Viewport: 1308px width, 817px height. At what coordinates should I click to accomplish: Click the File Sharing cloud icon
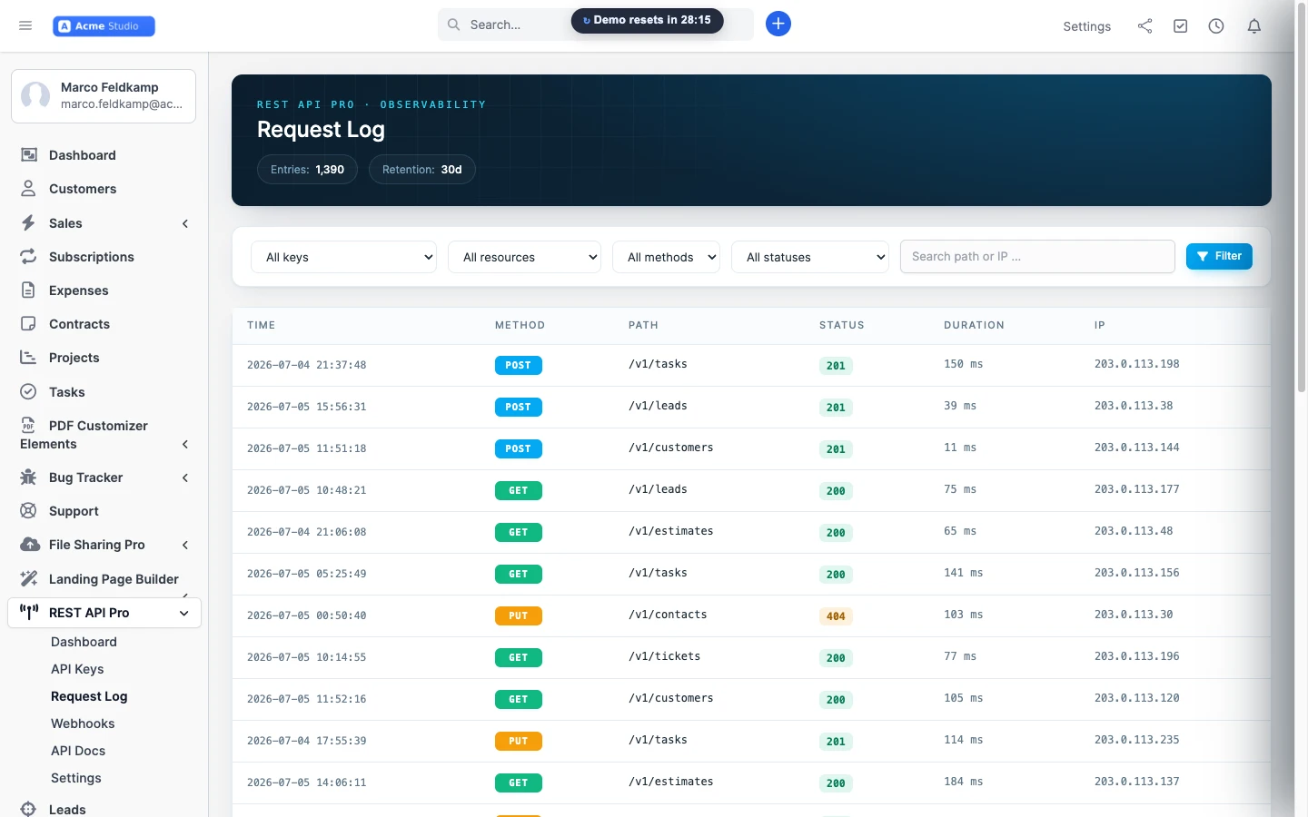tap(30, 545)
